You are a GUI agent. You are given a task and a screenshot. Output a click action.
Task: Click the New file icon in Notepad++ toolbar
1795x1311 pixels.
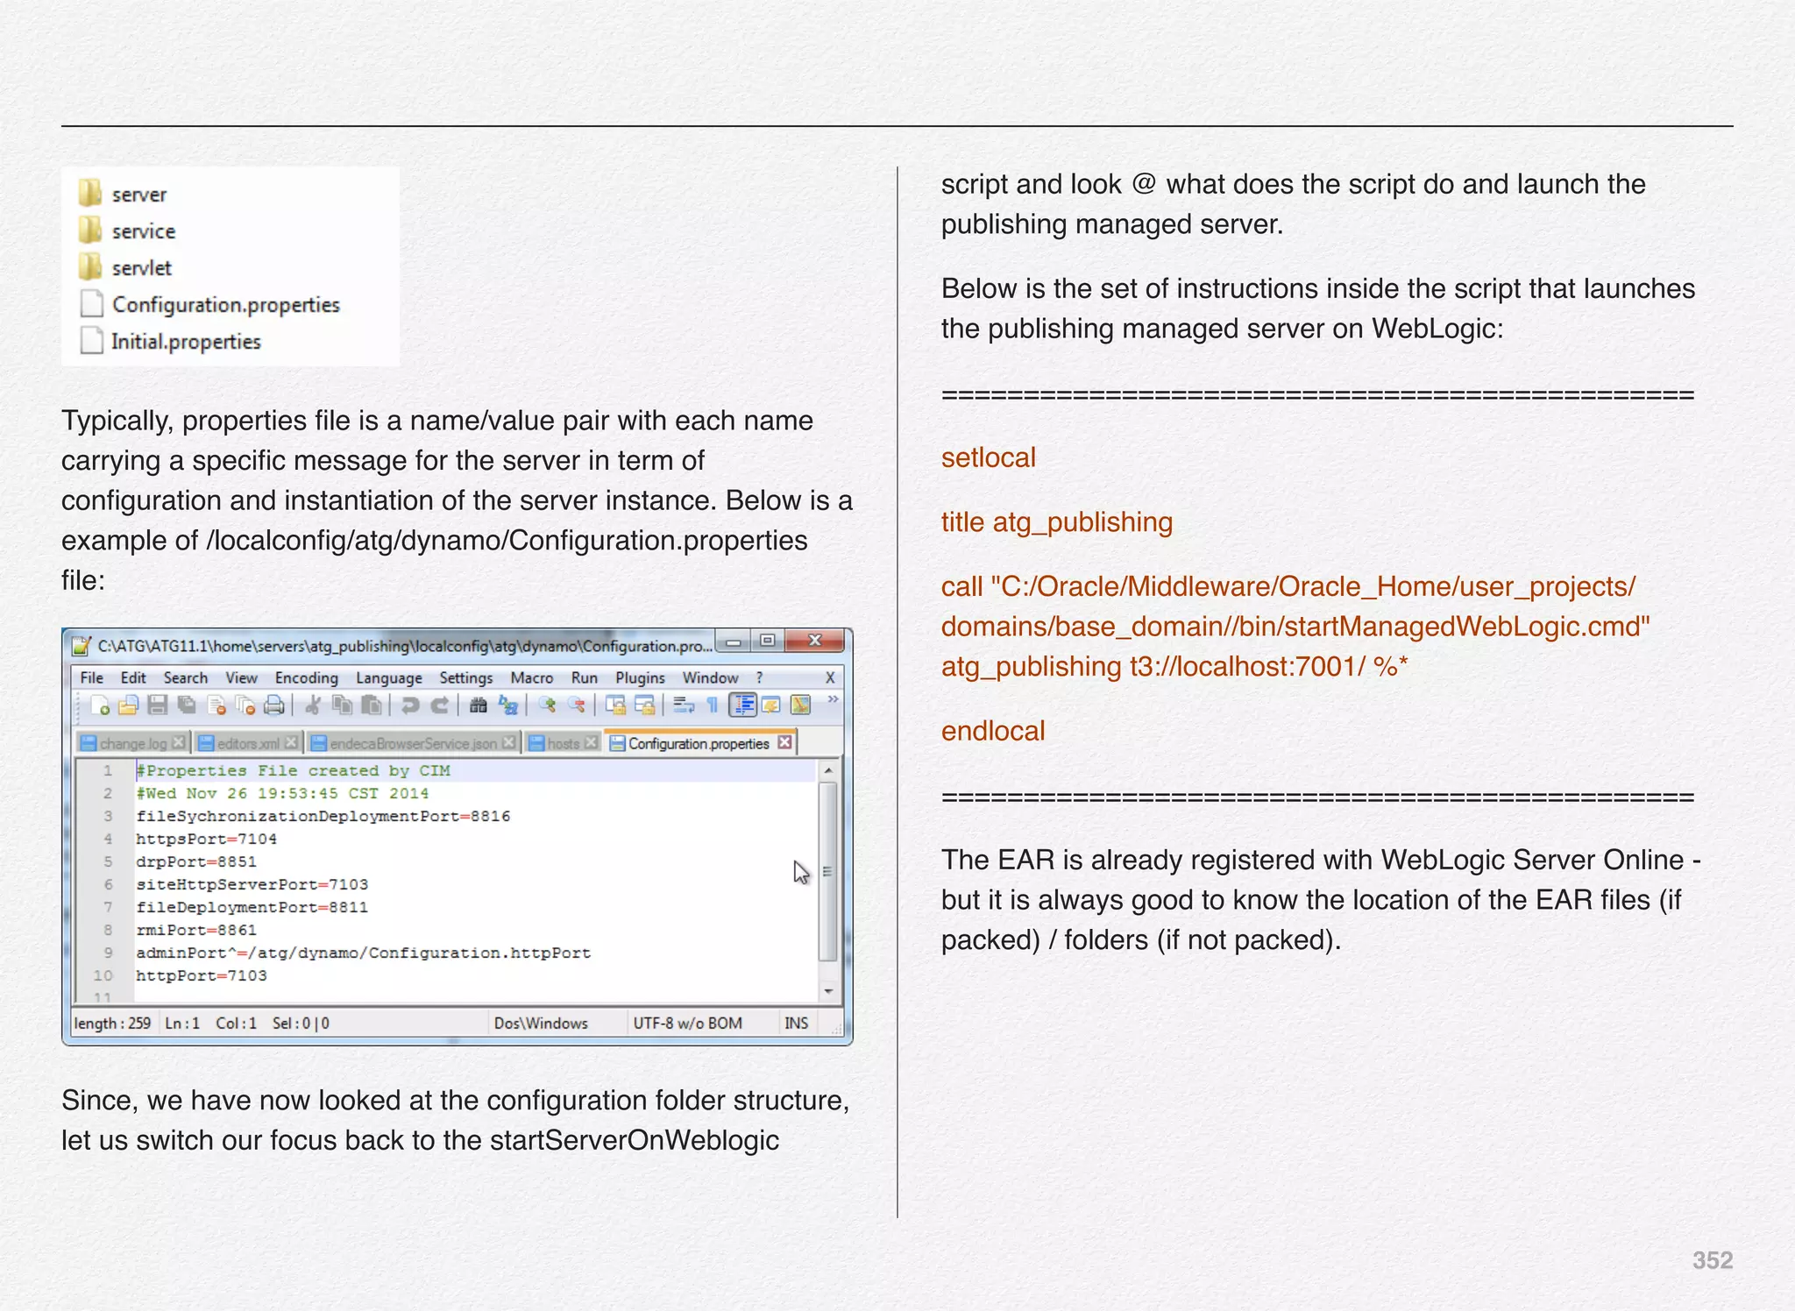99,705
